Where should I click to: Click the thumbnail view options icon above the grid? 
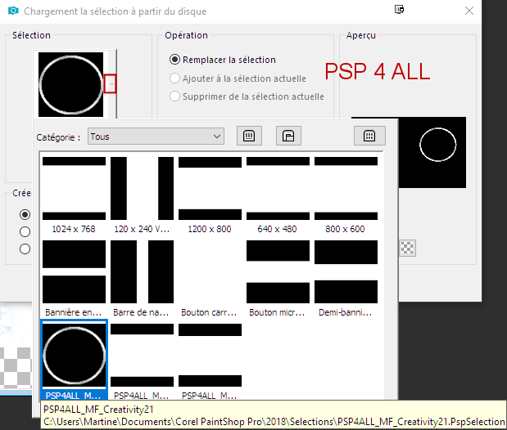[369, 137]
